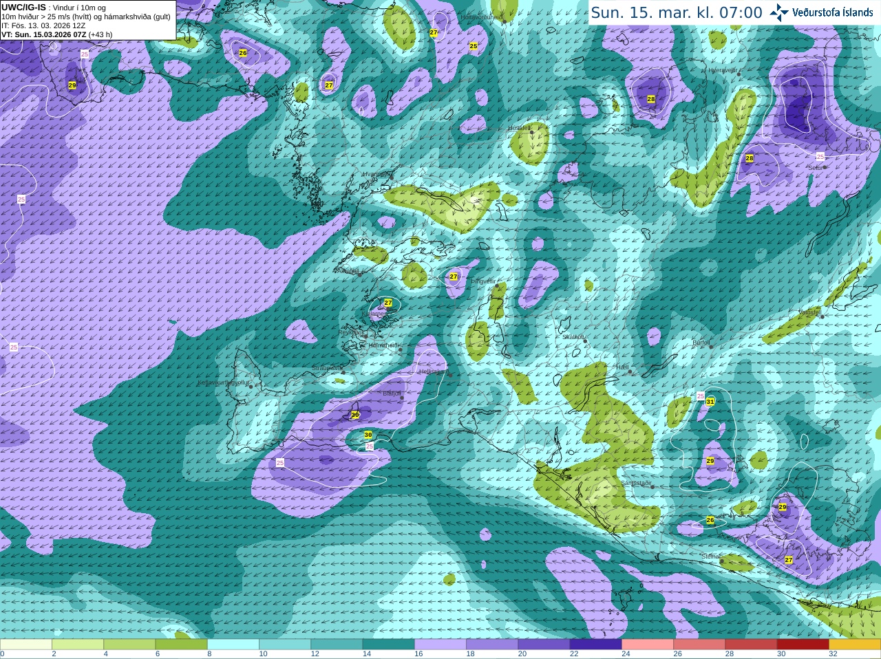Click the pink 24–26 legend swatch
The height and width of the screenshot is (659, 881).
(x=648, y=645)
